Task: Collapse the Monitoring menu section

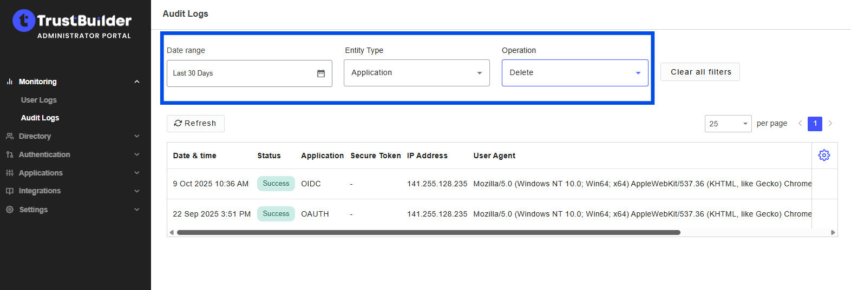Action: pos(137,82)
